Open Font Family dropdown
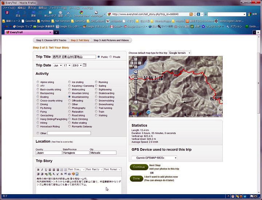262x200 pixels. (x=94, y=170)
